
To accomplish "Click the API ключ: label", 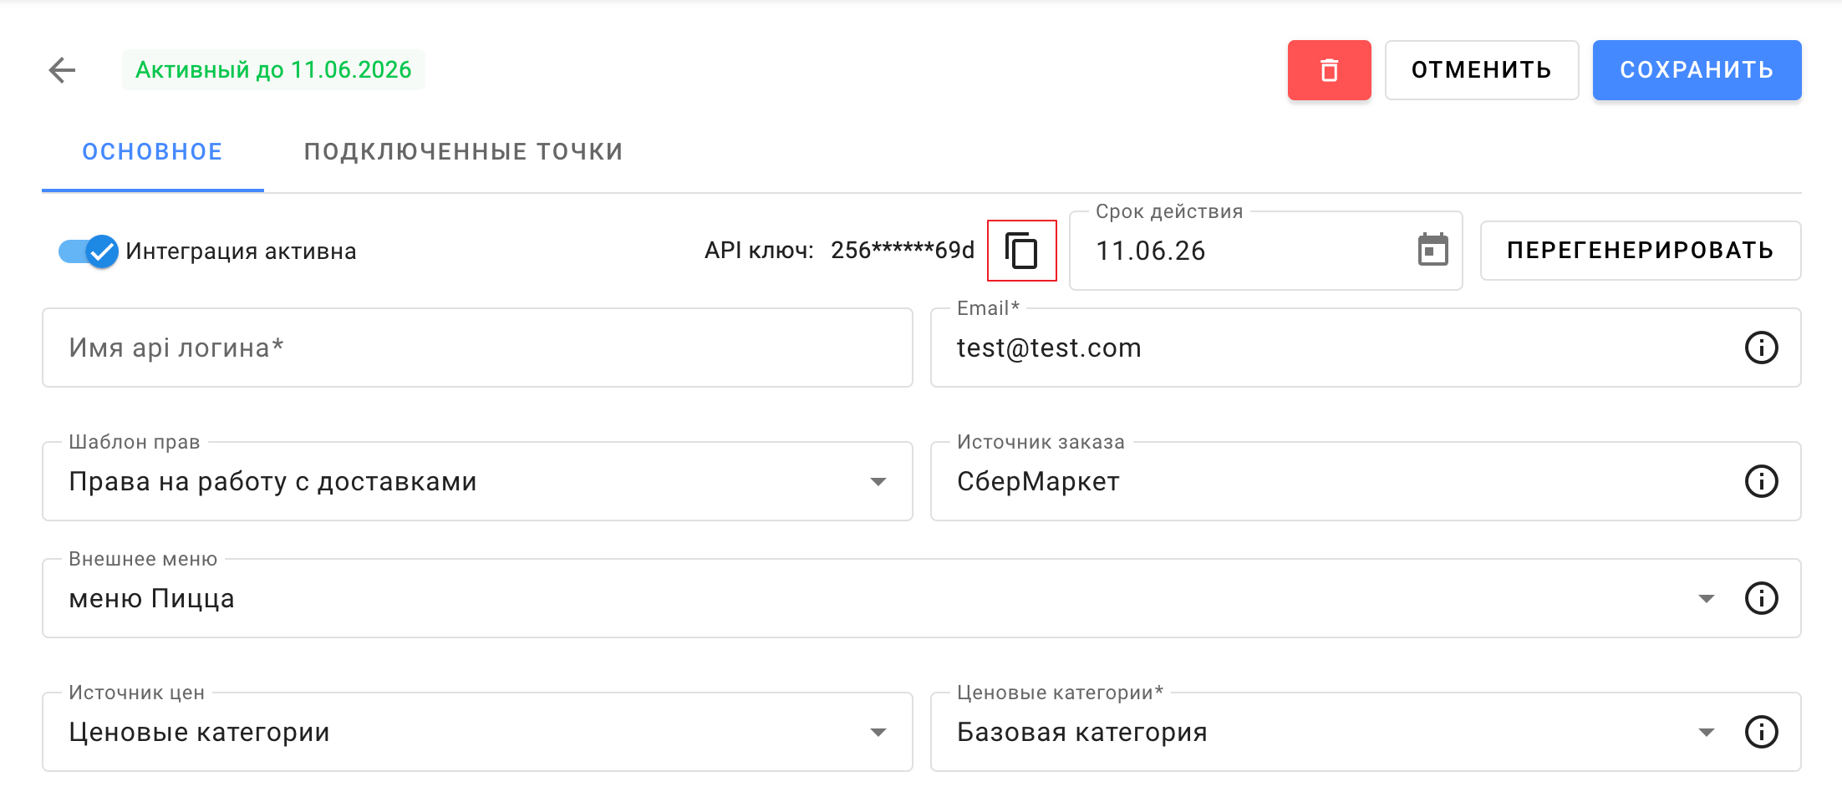I will click(x=759, y=251).
